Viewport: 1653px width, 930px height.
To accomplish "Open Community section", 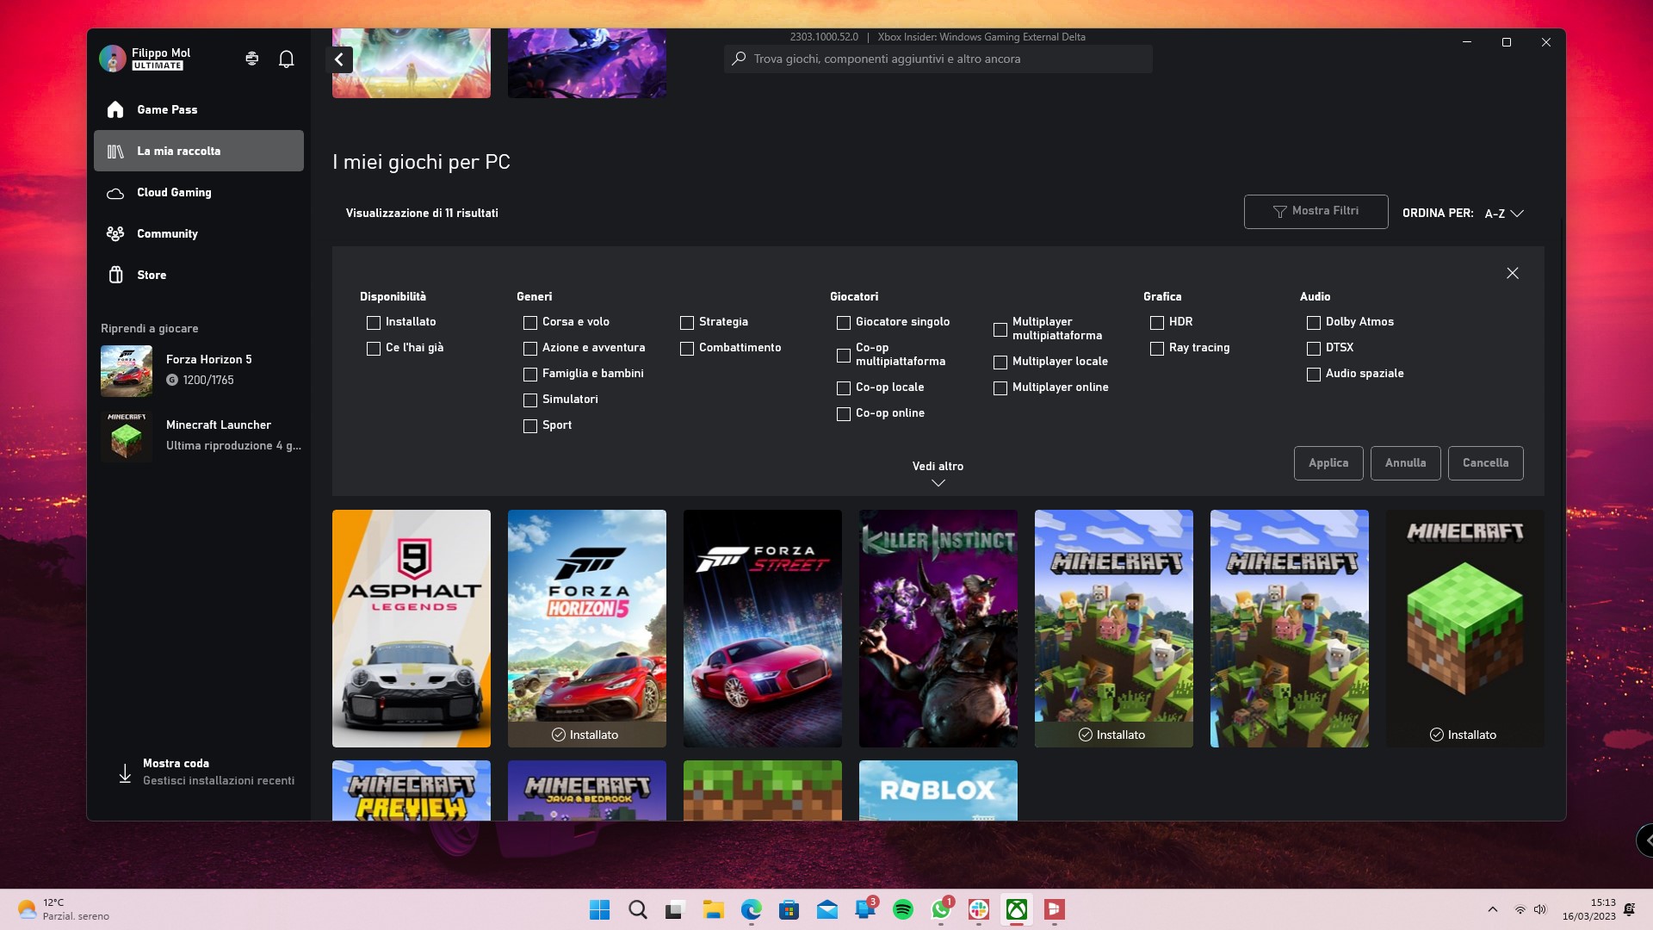I will click(x=199, y=233).
